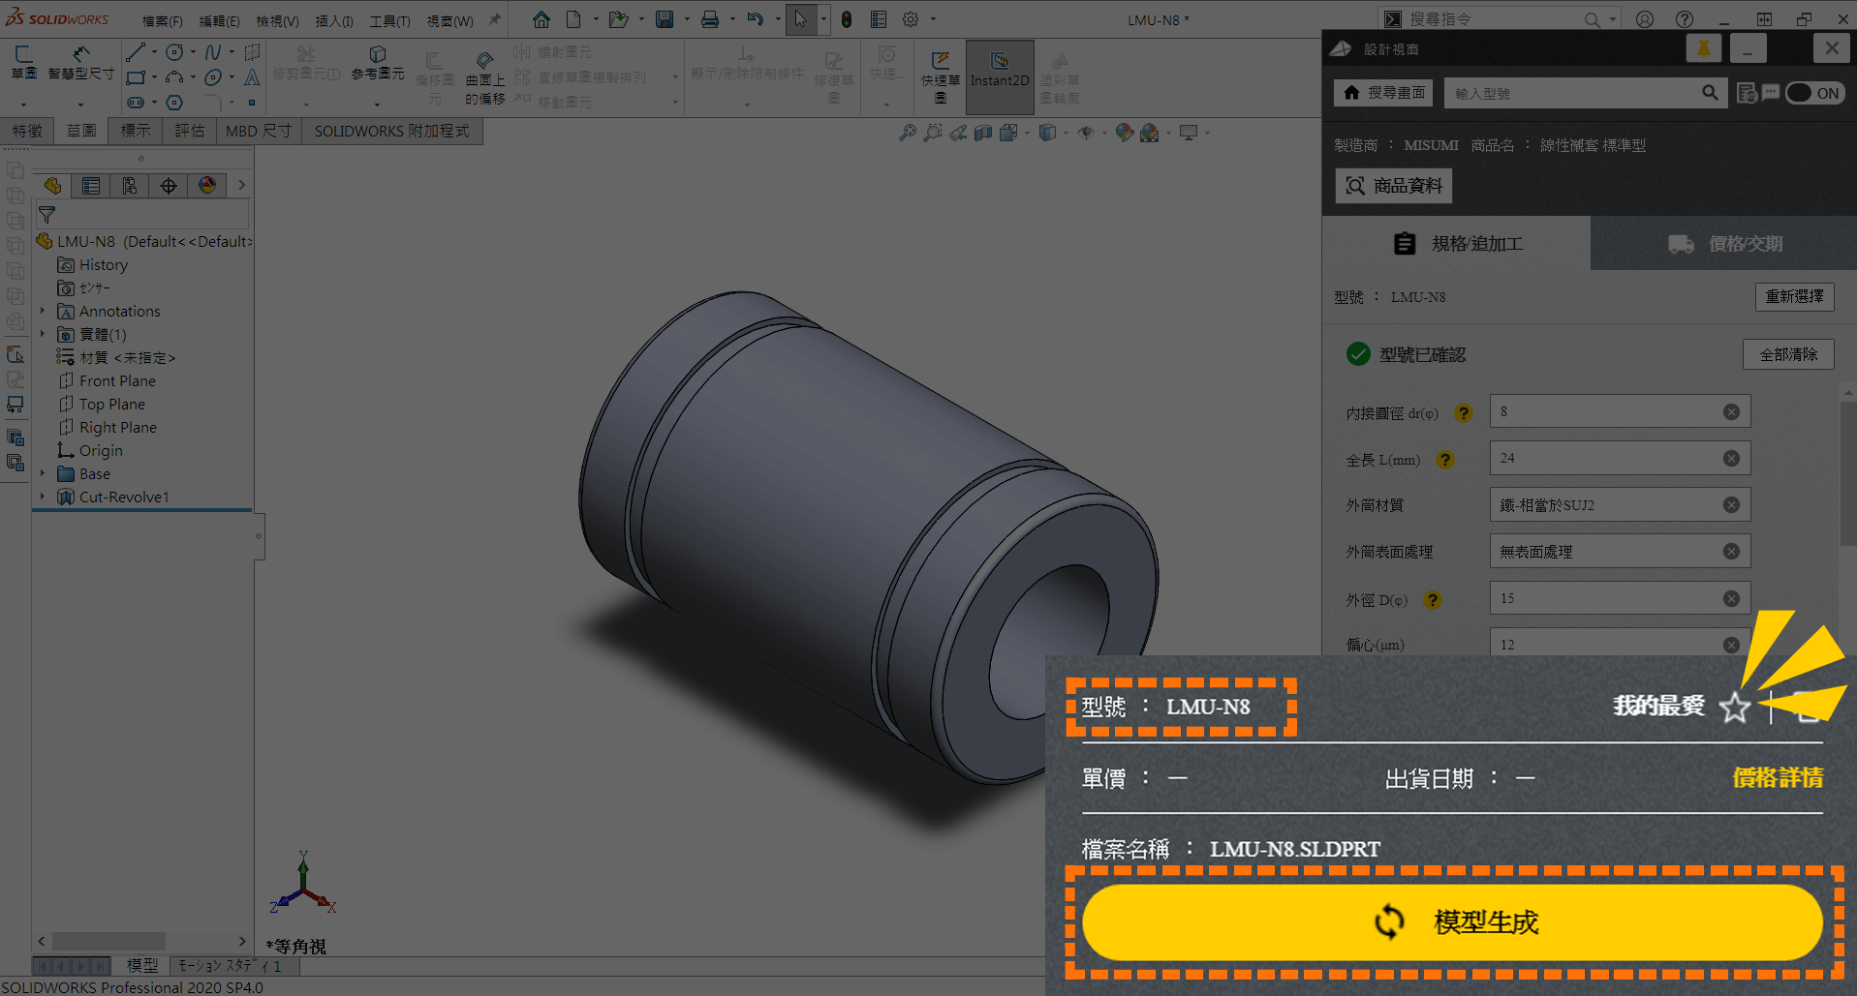Screen dimensions: 1857x996
Task: Click the 輸入型號 search input field
Action: (1571, 93)
